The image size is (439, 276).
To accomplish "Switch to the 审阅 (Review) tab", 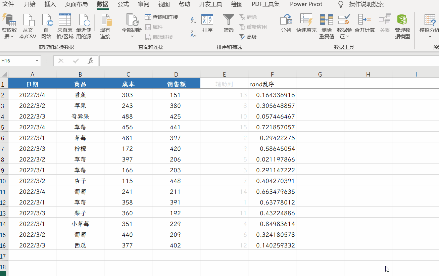I will 144,4.
